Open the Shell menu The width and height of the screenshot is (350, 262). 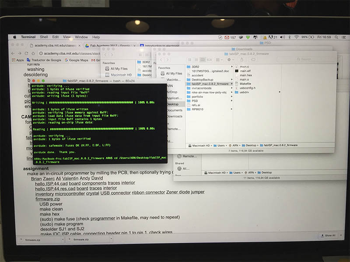(x=44, y=37)
